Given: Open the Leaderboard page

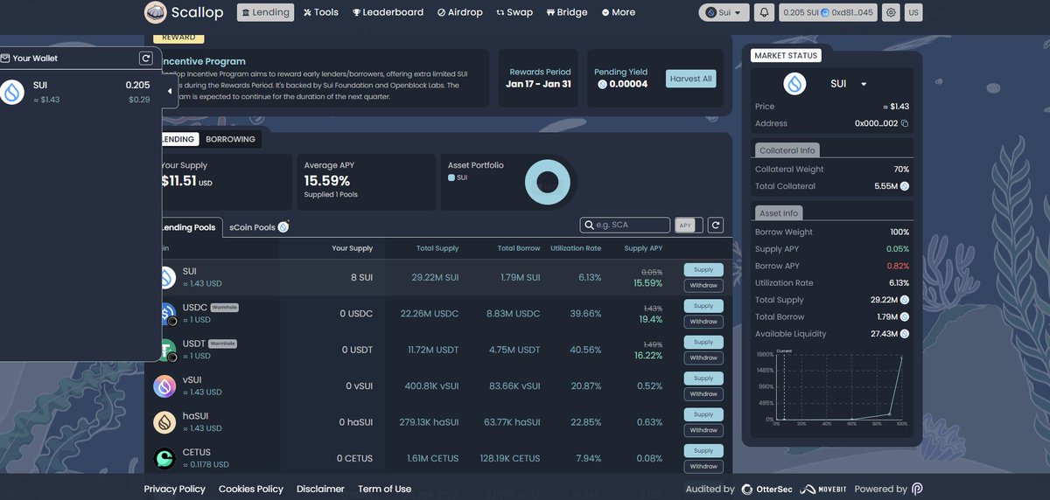Looking at the screenshot, I should [x=388, y=12].
